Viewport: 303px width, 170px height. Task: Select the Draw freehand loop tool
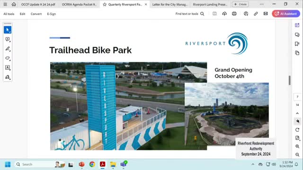coord(8,58)
